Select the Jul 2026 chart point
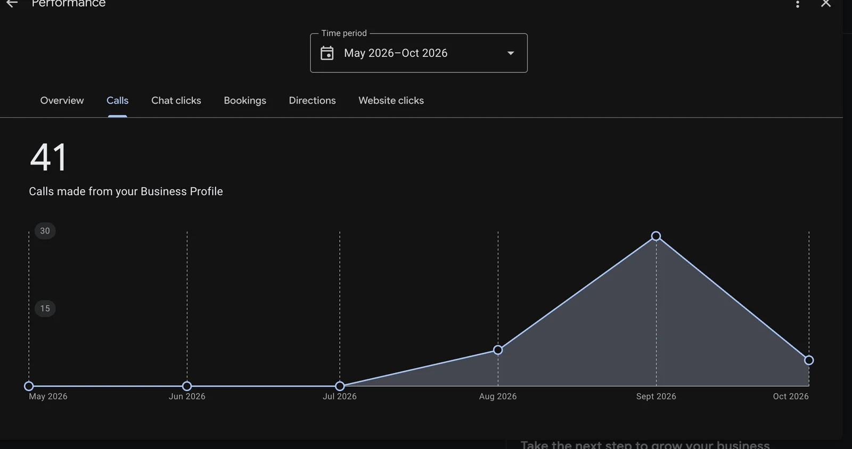This screenshot has height=449, width=852. coord(340,386)
